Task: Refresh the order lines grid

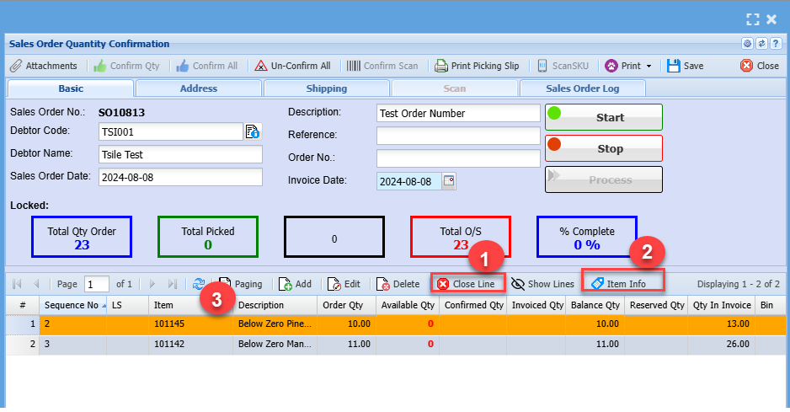Action: coord(199,284)
